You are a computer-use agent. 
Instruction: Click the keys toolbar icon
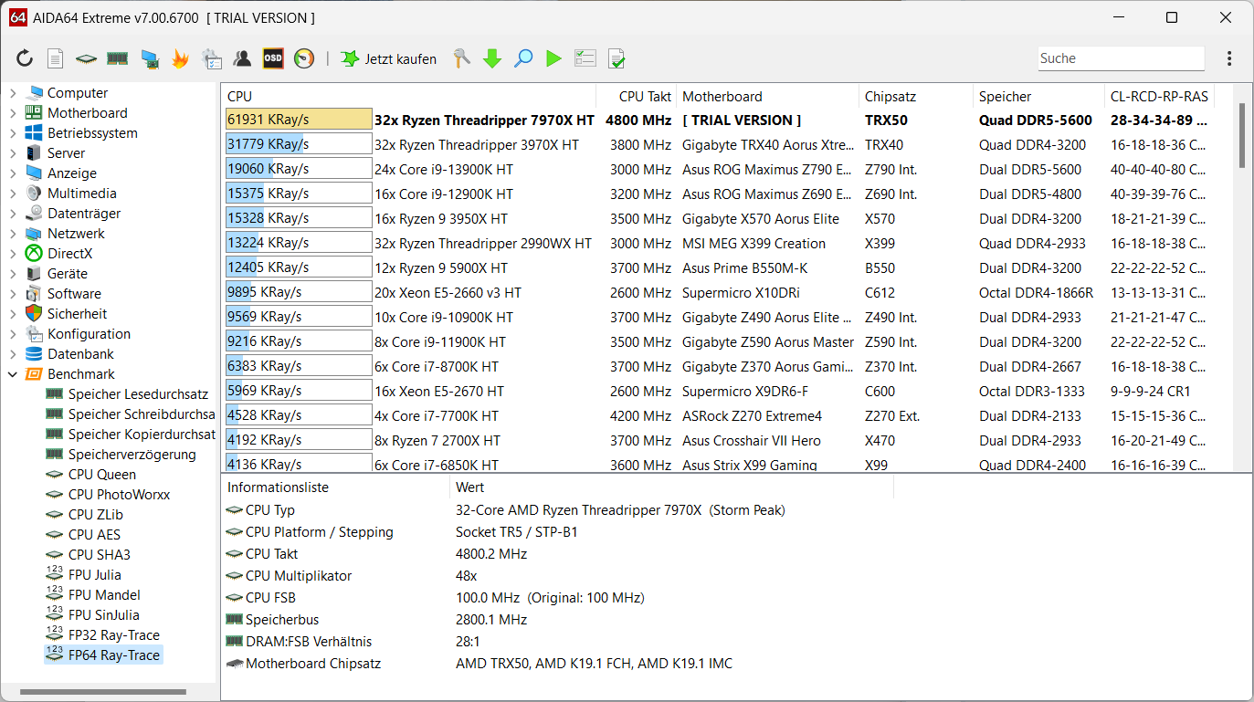[x=461, y=58]
